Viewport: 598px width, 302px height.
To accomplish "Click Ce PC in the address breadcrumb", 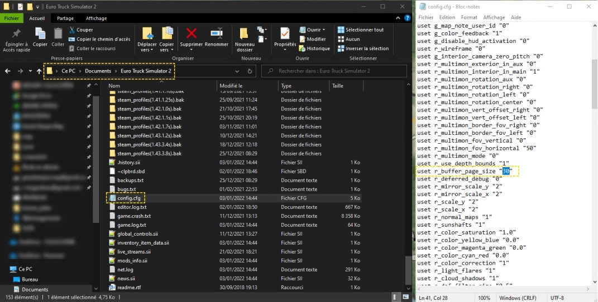I will pyautogui.click(x=68, y=71).
